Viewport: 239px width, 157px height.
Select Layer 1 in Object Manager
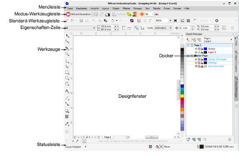(212, 52)
